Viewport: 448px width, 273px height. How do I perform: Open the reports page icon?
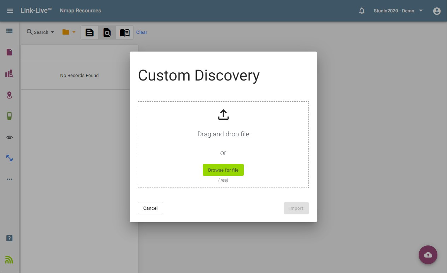pyautogui.click(x=9, y=52)
